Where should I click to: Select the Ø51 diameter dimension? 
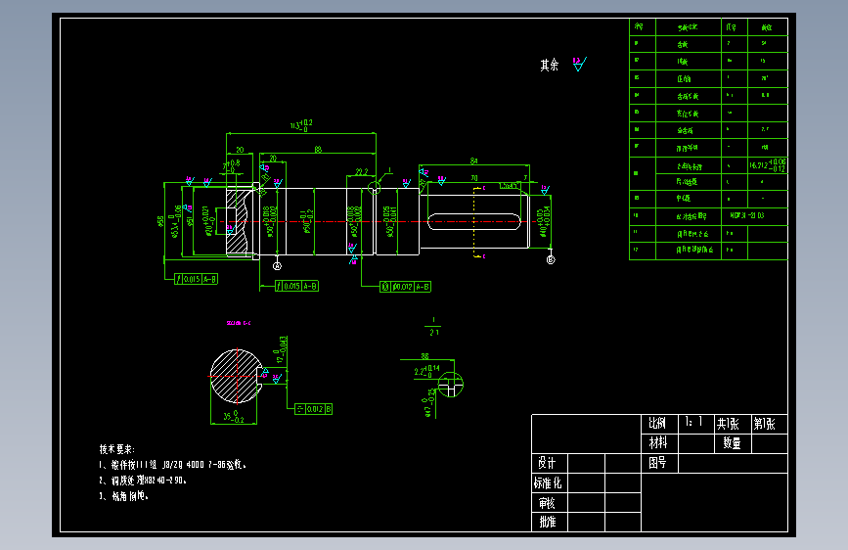pos(190,221)
